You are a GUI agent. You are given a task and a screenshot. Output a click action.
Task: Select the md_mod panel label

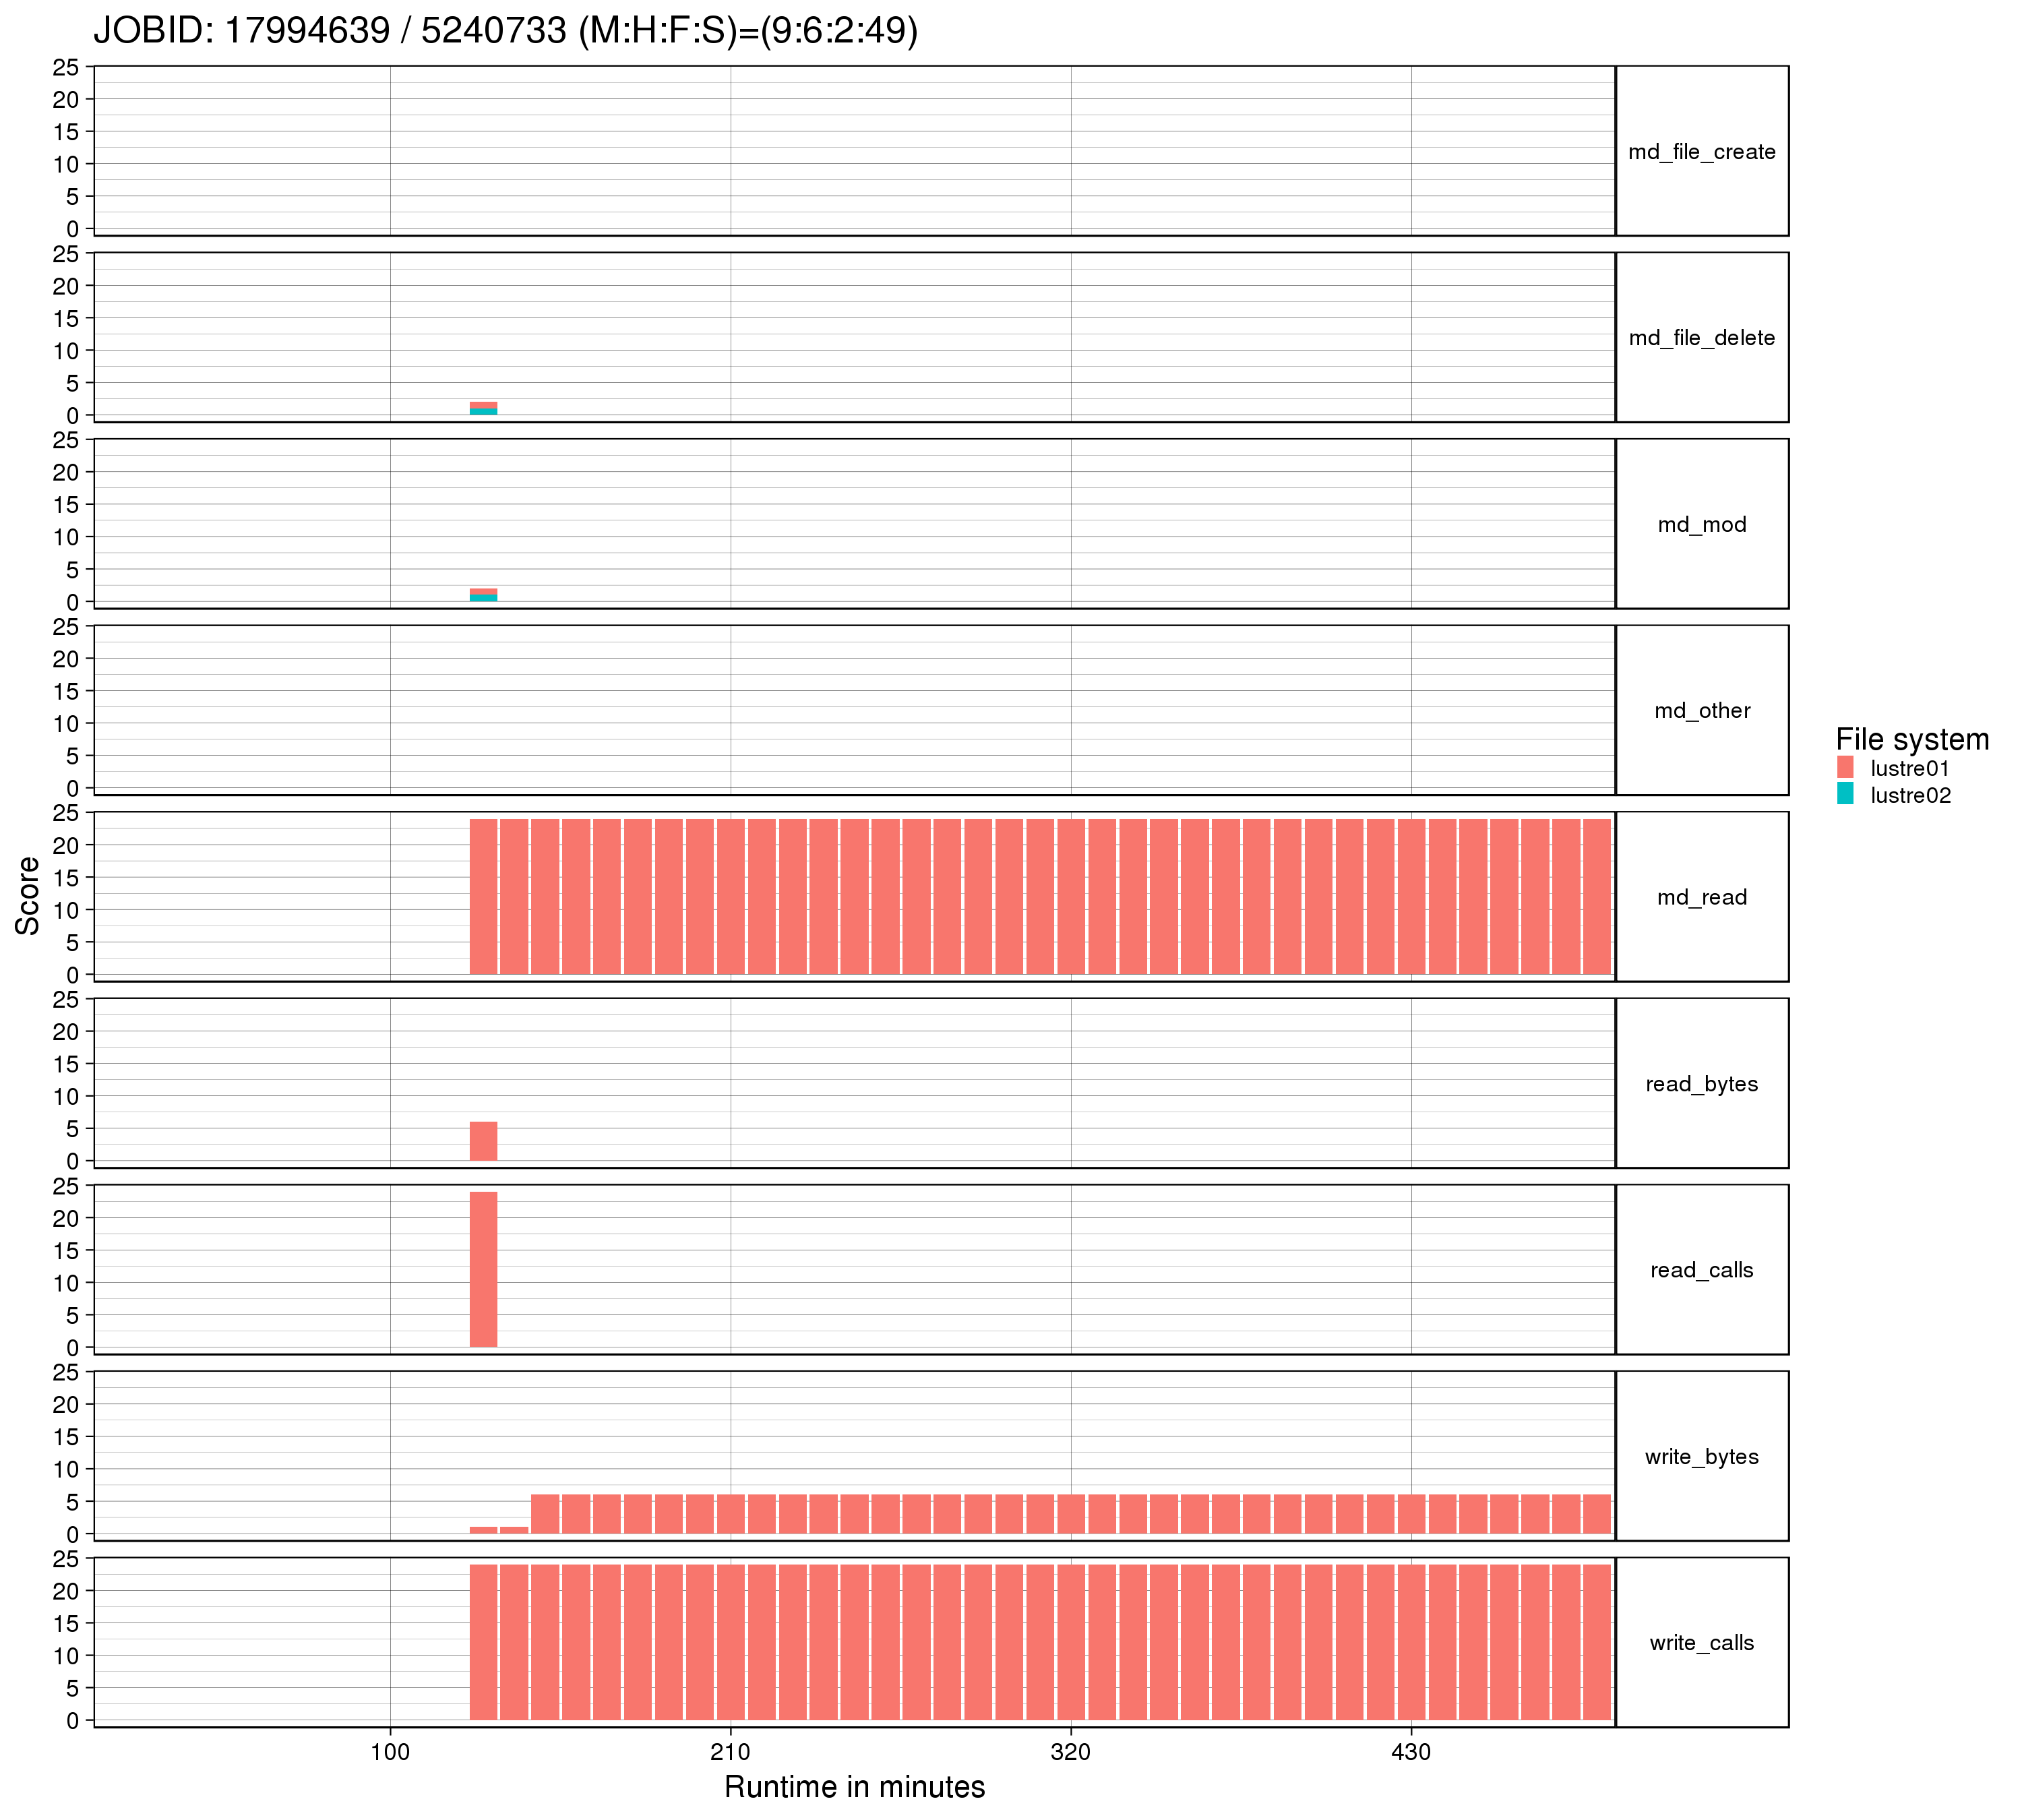(x=1701, y=525)
